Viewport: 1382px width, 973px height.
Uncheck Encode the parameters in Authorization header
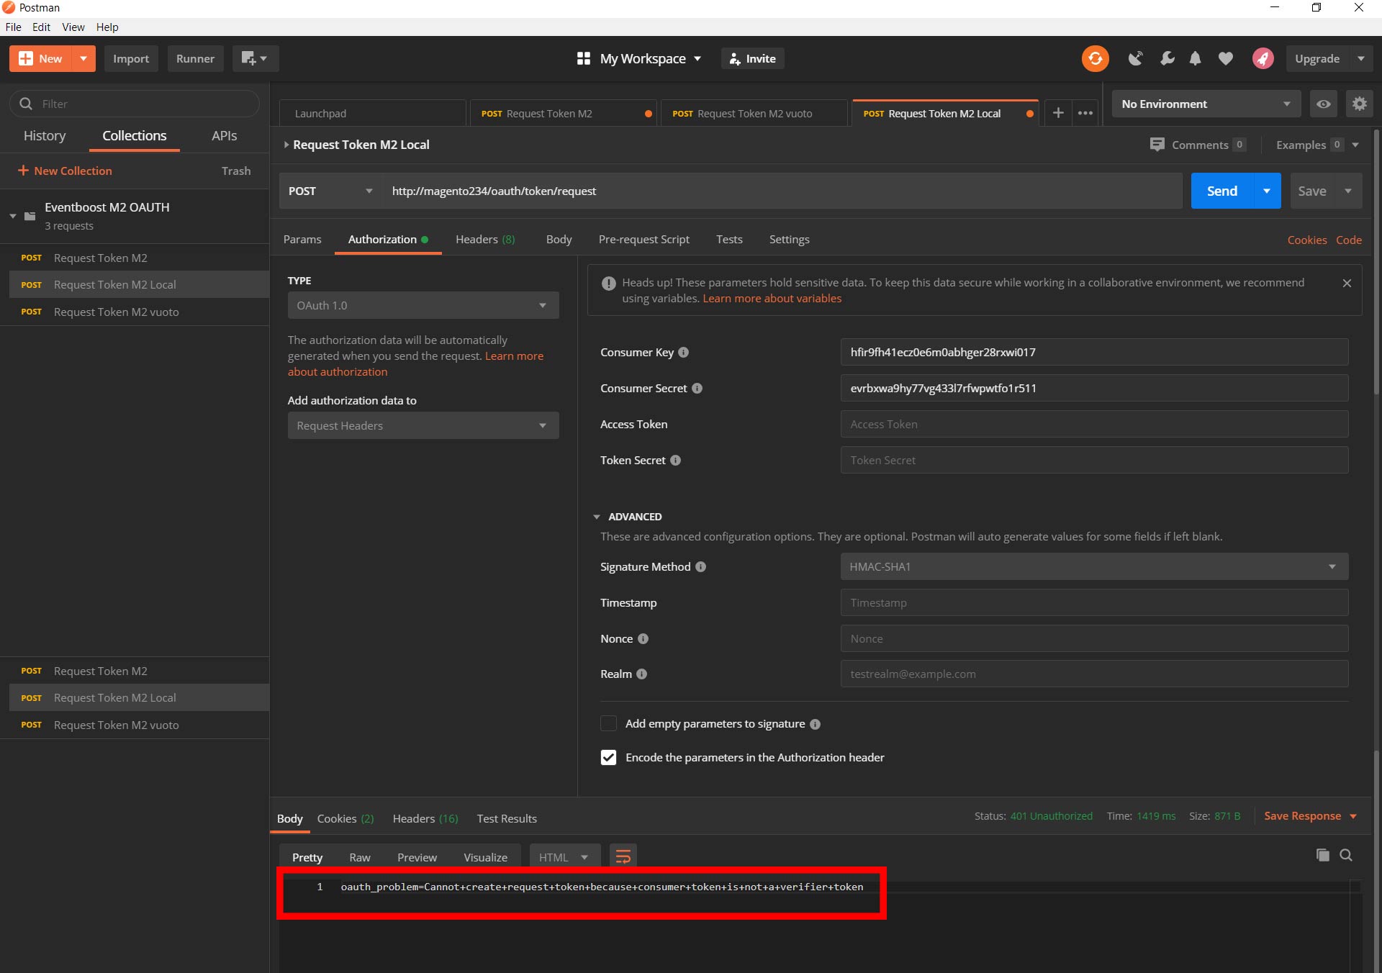608,757
